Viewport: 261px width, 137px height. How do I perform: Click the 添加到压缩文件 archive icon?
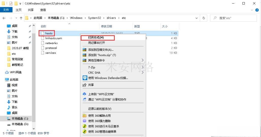pyautogui.click(x=85, y=50)
